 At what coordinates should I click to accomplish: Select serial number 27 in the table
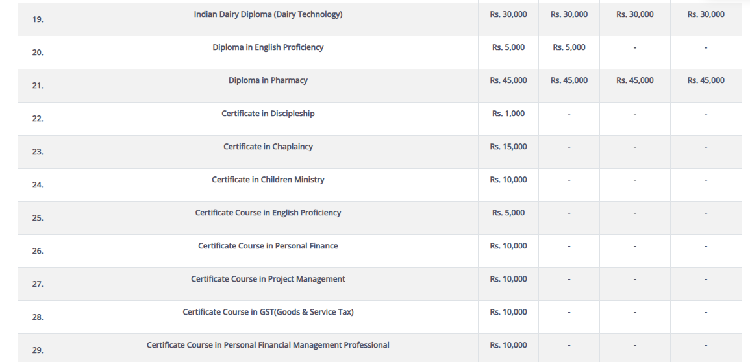click(38, 284)
